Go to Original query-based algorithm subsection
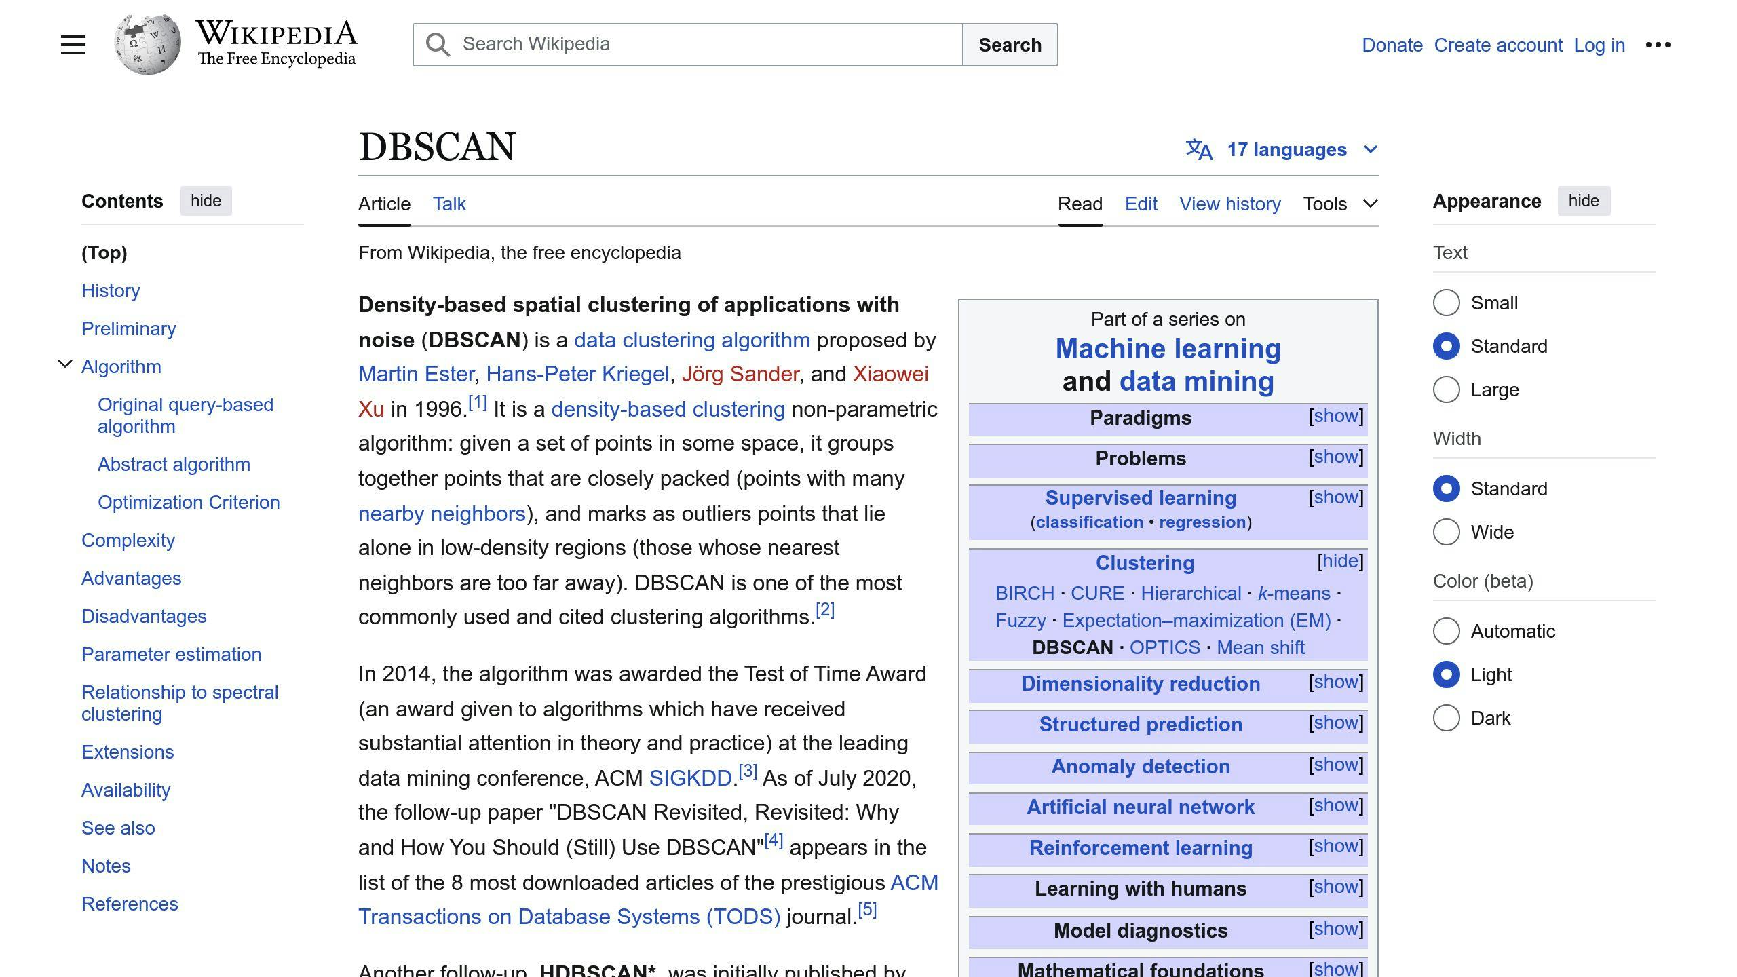This screenshot has width=1737, height=977. tap(185, 415)
